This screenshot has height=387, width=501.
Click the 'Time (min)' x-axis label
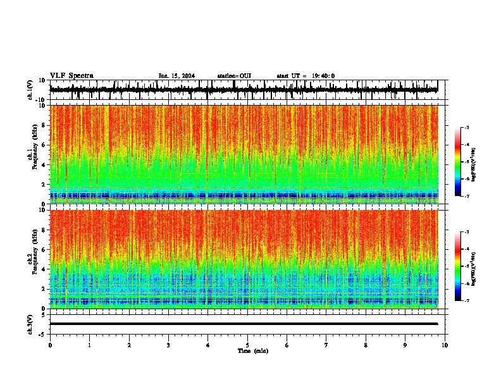[253, 351]
